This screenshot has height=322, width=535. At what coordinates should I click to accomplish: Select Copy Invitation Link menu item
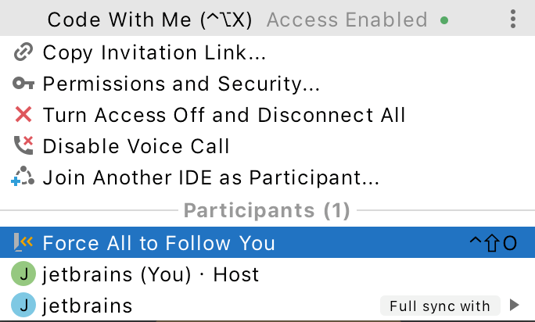(154, 53)
